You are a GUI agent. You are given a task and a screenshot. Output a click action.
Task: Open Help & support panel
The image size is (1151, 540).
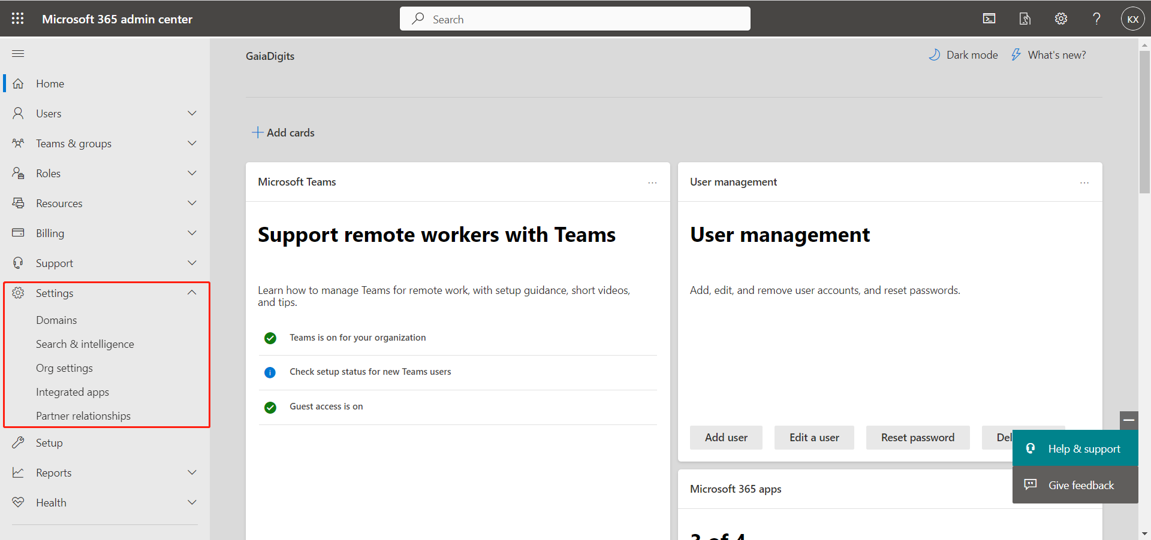click(1075, 448)
